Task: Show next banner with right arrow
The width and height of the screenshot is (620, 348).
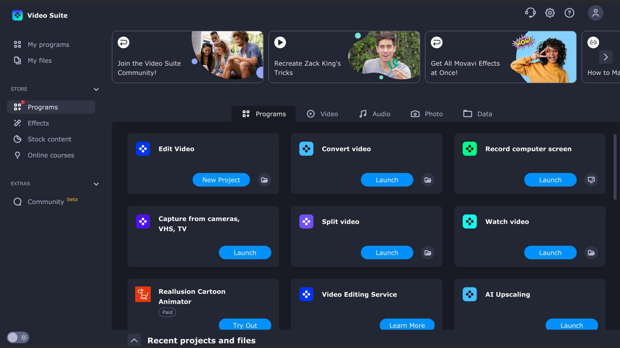Action: pyautogui.click(x=606, y=57)
